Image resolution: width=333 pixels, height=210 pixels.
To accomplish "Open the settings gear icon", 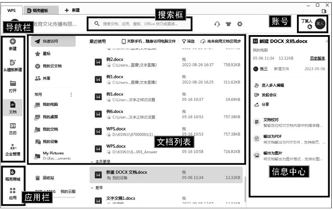I will [x=239, y=24].
